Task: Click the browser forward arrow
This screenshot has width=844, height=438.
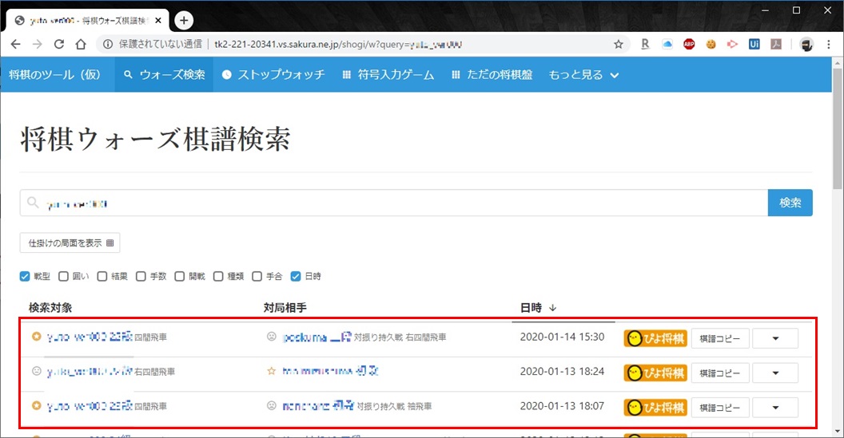Action: point(37,45)
